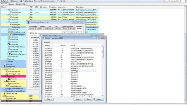Expand the 0x20000 memory region
This screenshot has height=105, width=187.
(x=32, y=42)
